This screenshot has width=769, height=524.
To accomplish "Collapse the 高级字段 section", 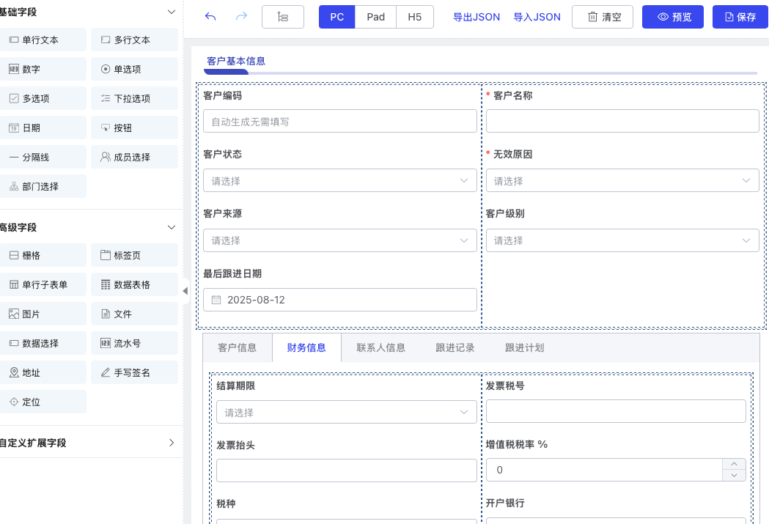I will [171, 227].
